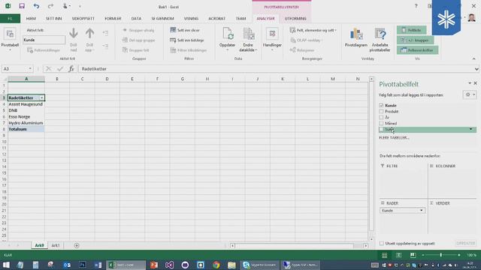Uncheck the Kunde field checkbox

pos(381,105)
